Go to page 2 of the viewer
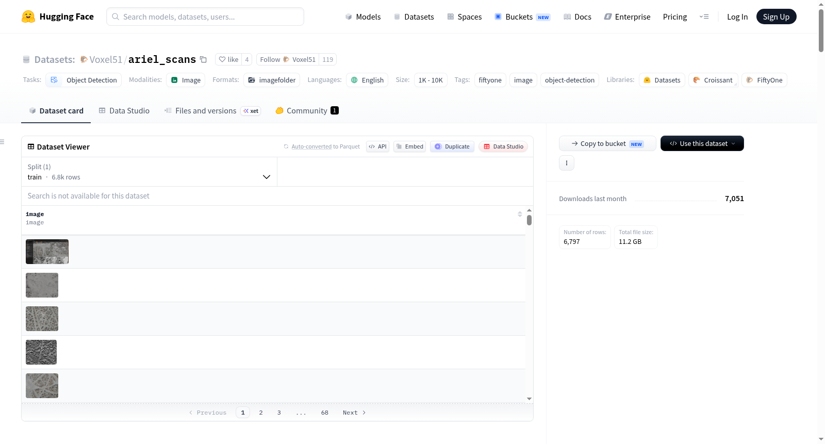 point(261,413)
